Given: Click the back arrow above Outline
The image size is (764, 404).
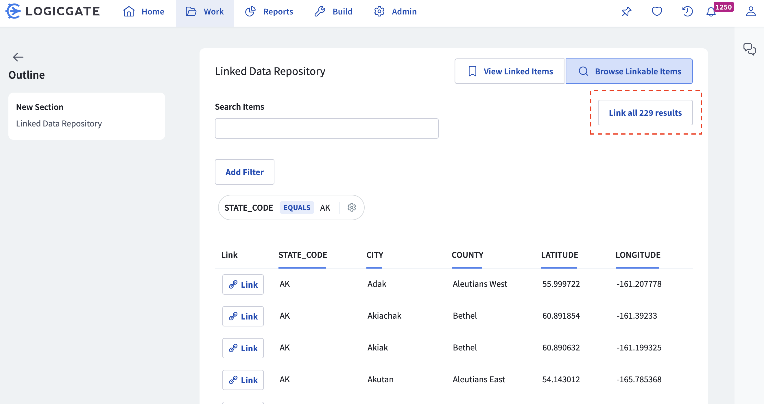Looking at the screenshot, I should point(18,57).
